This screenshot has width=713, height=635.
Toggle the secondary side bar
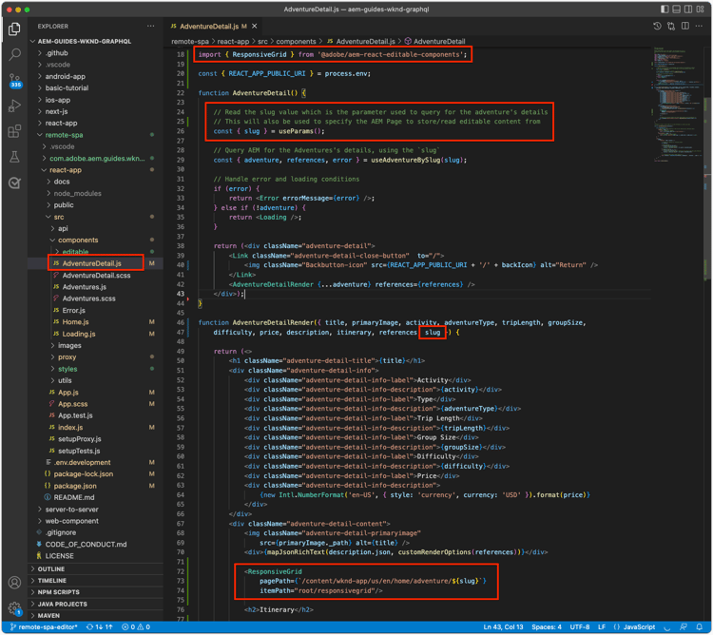click(688, 10)
